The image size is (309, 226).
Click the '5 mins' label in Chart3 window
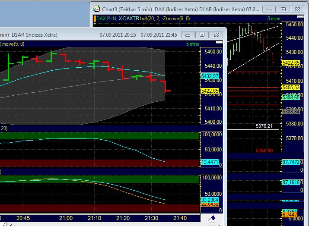tap(274, 19)
